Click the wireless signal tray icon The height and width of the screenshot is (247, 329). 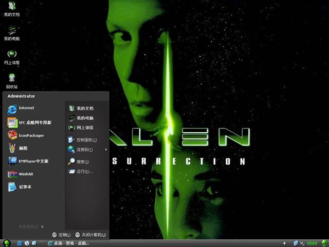[x=302, y=243]
